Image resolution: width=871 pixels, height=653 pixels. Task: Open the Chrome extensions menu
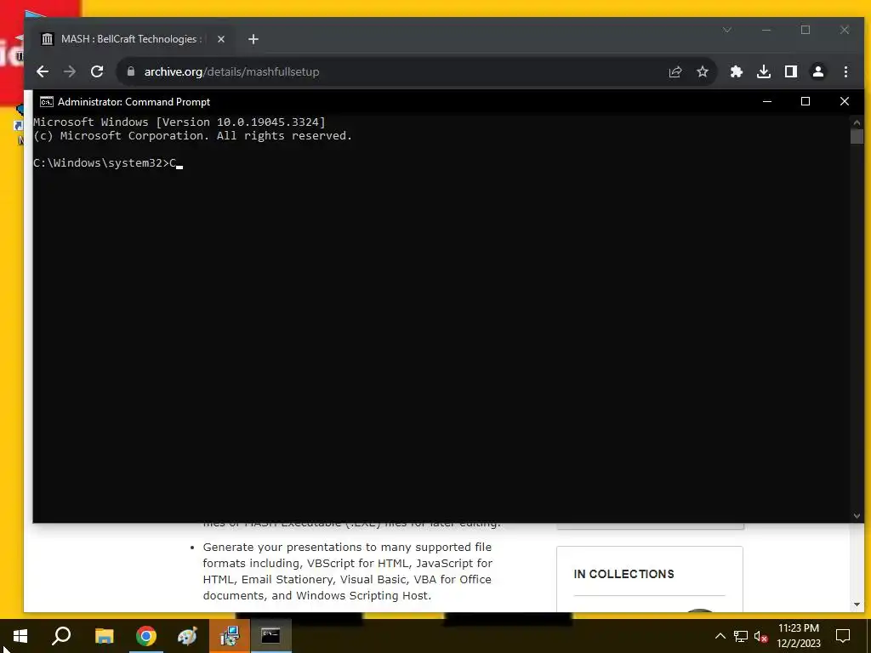pos(737,71)
